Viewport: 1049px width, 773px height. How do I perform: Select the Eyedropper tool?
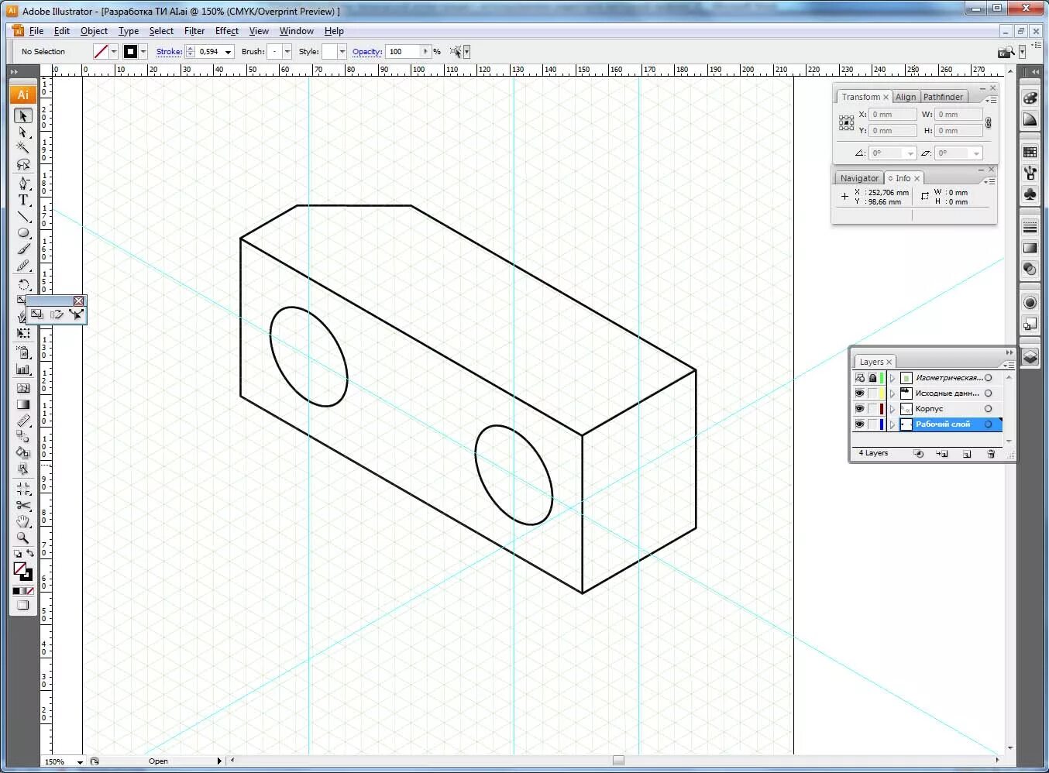point(22,421)
